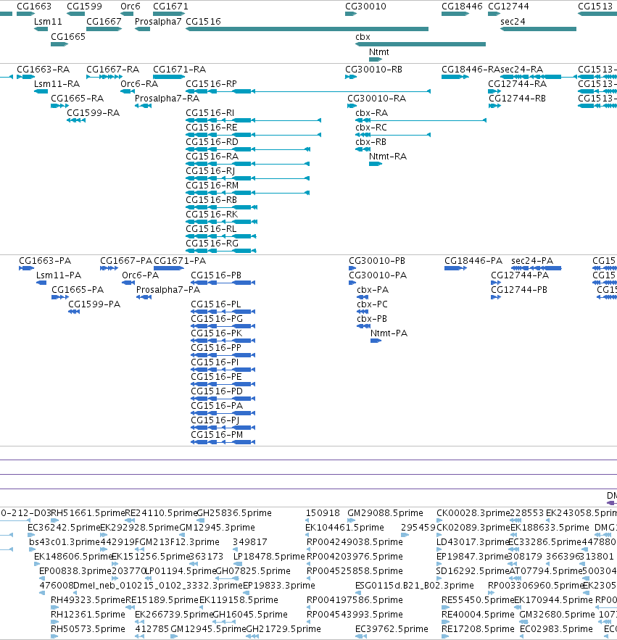
Task: Select protein CG1663-PA
Action: point(26,268)
